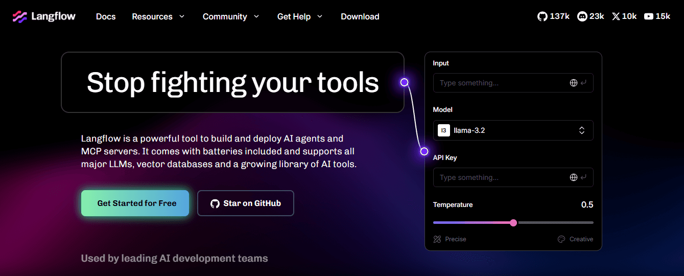Click the Used by leading AI development teams text

click(174, 258)
